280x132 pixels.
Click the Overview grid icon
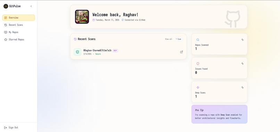6,18
